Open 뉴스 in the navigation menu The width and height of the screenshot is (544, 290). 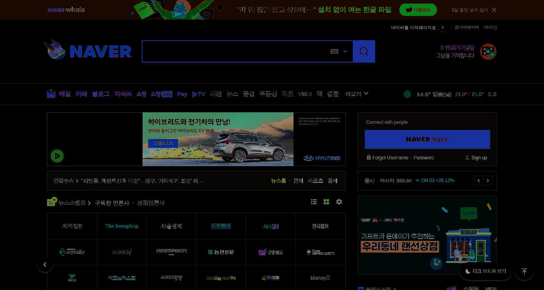tap(232, 94)
